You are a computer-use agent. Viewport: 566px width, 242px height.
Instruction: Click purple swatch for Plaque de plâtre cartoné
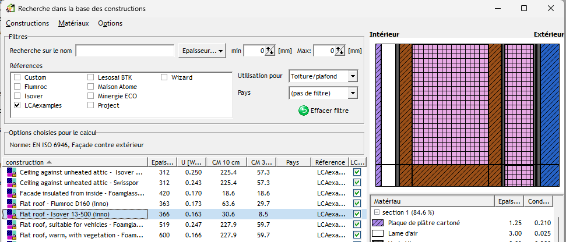click(378, 223)
